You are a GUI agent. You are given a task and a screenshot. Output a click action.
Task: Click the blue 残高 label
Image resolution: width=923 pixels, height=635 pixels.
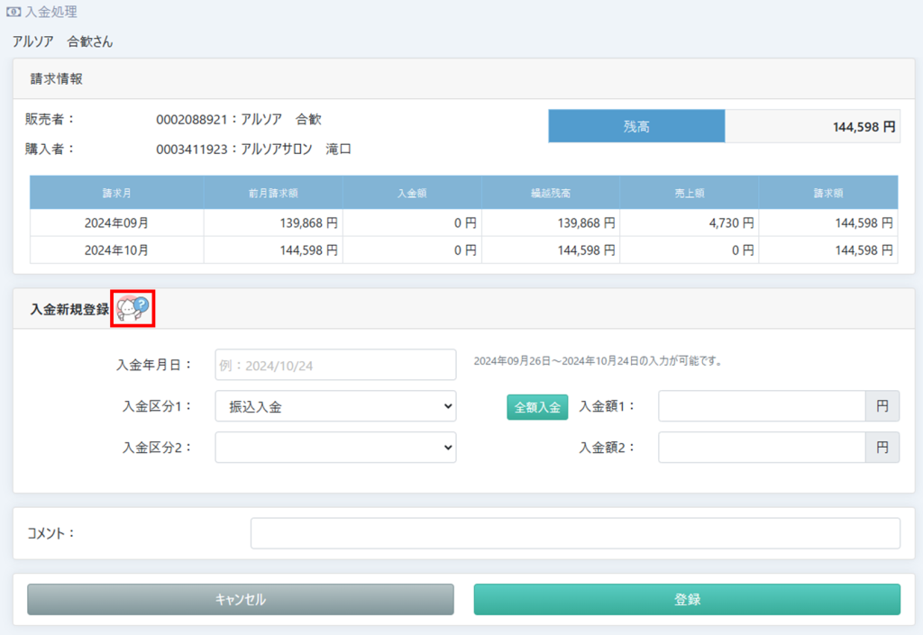(x=636, y=127)
